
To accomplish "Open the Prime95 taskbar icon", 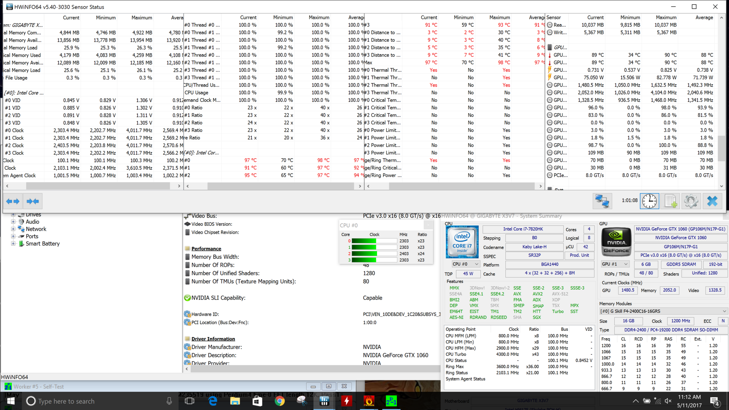I will coord(391,401).
